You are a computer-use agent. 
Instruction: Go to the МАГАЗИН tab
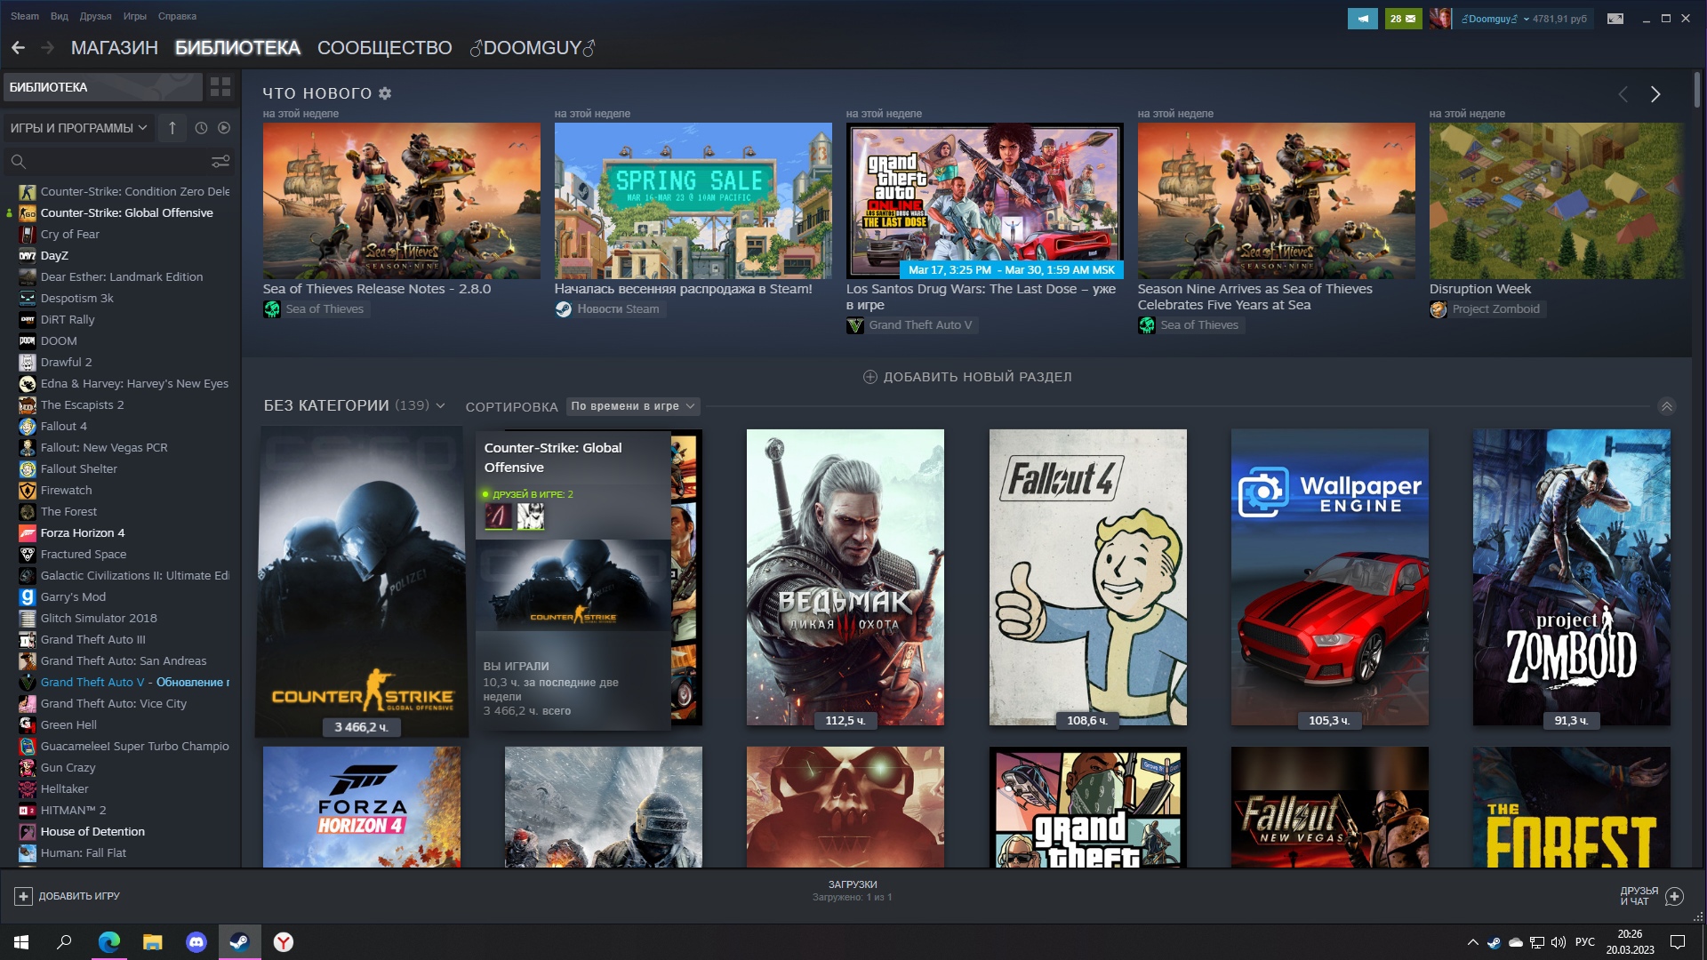[115, 48]
